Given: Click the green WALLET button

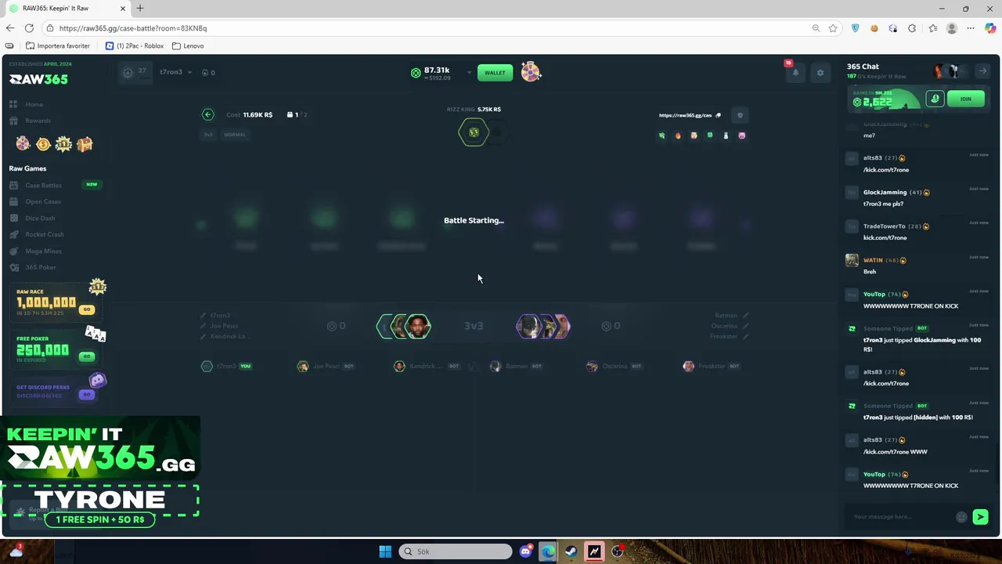Looking at the screenshot, I should point(495,72).
